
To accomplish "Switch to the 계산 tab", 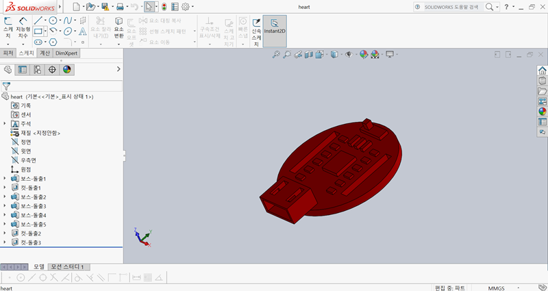I will 45,53.
